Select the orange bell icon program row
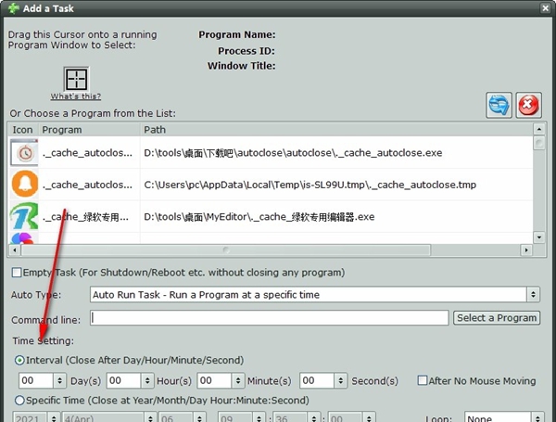Screen dimensions: 556x422 click(24, 185)
